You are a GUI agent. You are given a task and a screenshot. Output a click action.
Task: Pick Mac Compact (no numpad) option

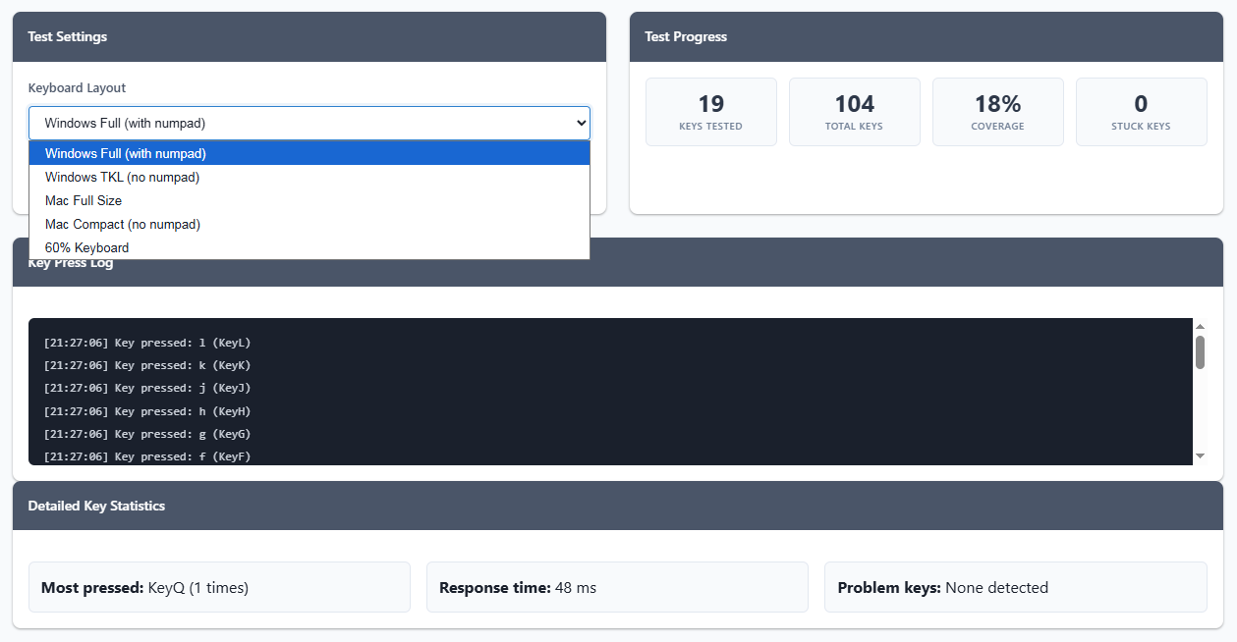pos(123,224)
